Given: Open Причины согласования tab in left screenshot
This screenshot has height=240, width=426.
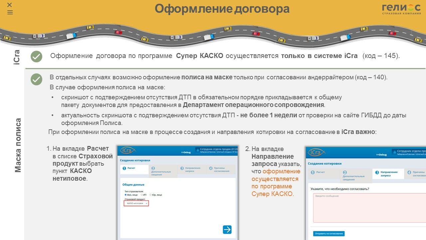Looking at the screenshot, I should (221, 169).
